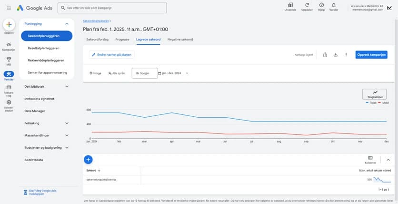Click the Google Ads logo
This screenshot has width=398, height=204.
pos(35,8)
